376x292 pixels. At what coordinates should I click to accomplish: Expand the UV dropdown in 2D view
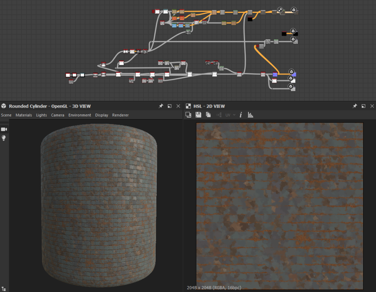(231, 115)
